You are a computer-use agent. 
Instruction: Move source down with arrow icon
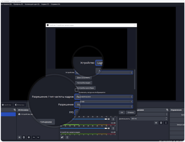pyautogui.click(x=38, y=137)
